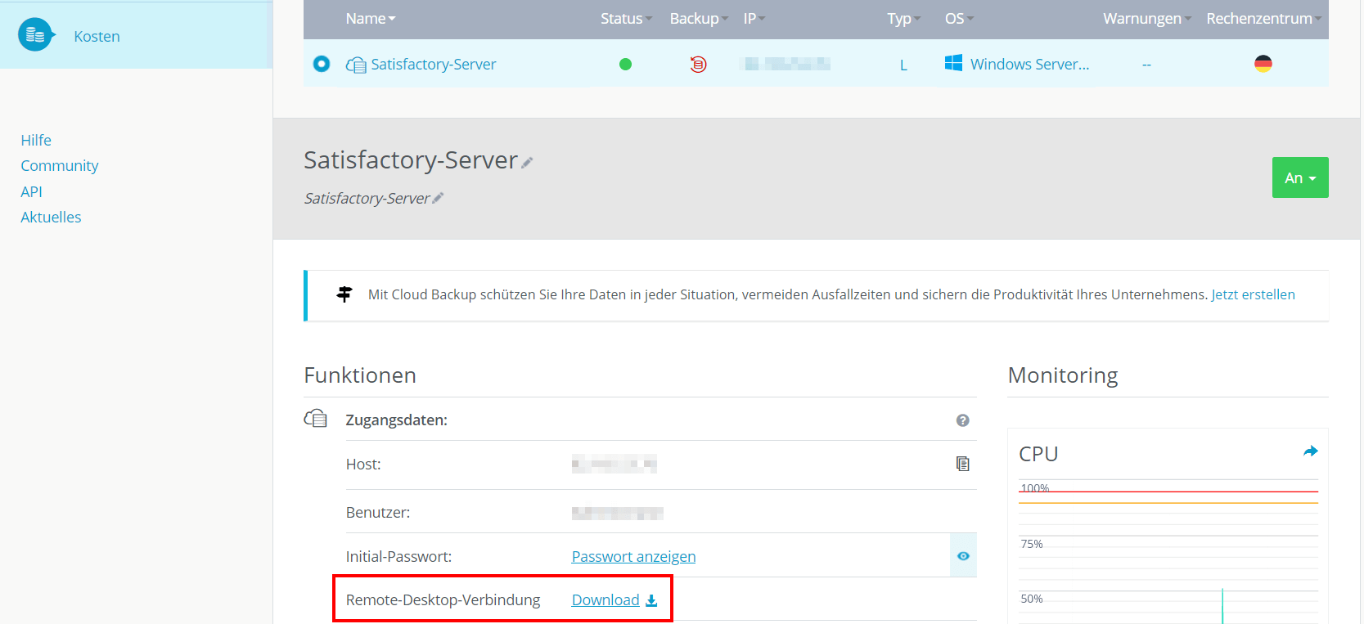
Task: Edit italic server description pencil icon
Action: pyautogui.click(x=438, y=198)
